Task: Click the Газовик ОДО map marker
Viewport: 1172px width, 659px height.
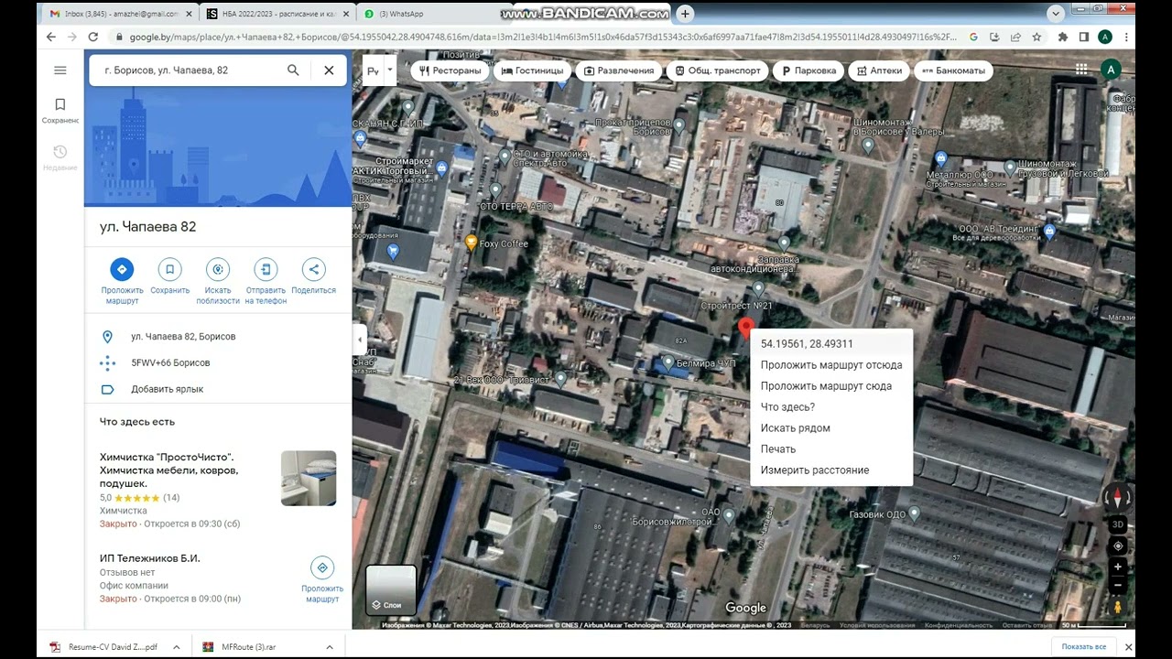Action: coord(914,514)
